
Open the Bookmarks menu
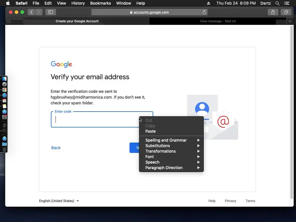coord(100,3)
